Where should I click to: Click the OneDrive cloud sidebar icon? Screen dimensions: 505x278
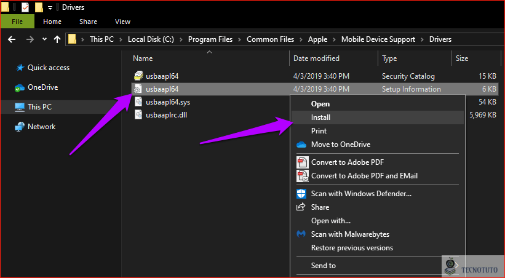coord(20,87)
